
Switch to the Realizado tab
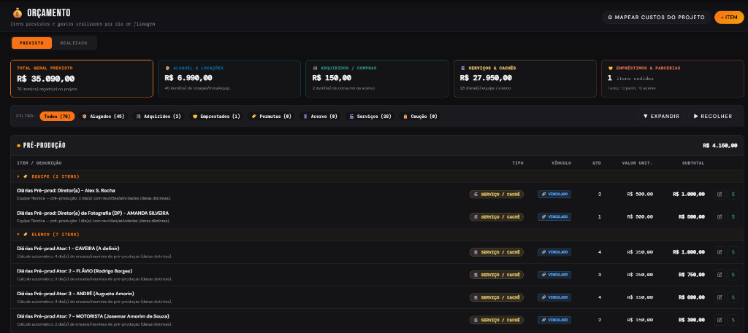[74, 43]
